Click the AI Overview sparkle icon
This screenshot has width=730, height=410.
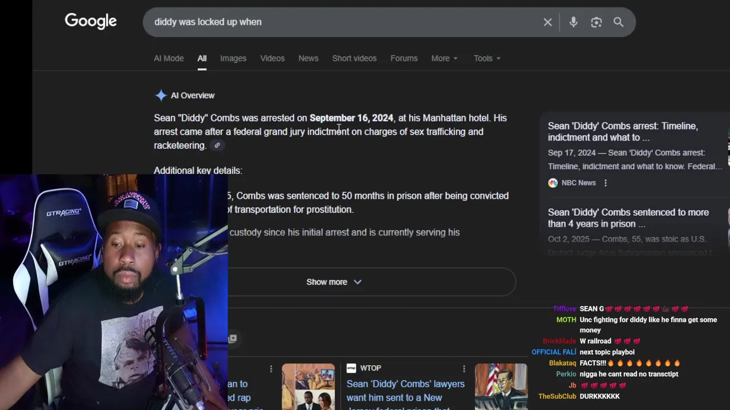[x=161, y=96]
